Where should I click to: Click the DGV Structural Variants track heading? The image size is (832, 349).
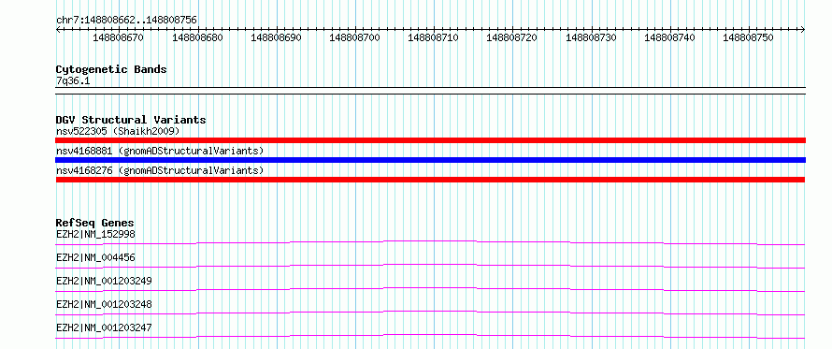pyautogui.click(x=131, y=120)
